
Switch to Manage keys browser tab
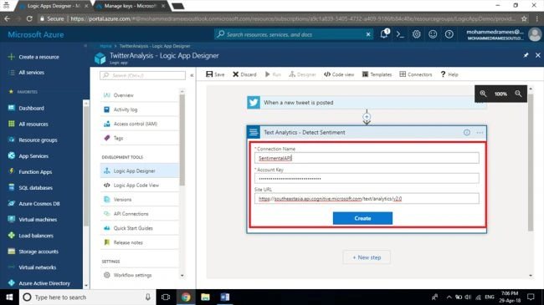[x=130, y=6]
